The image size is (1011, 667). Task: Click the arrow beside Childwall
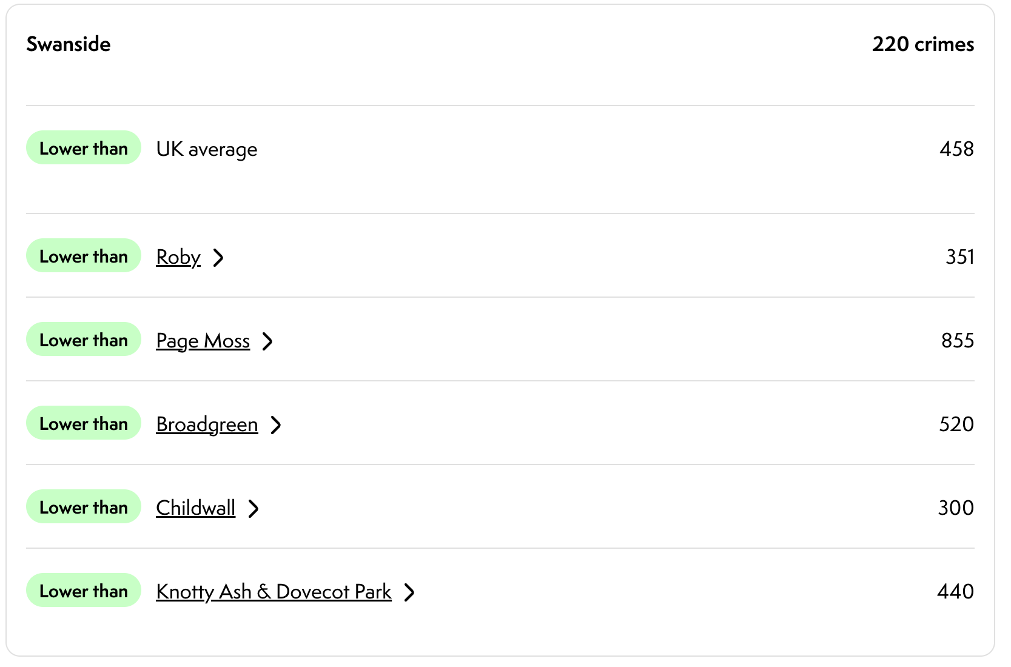click(254, 509)
